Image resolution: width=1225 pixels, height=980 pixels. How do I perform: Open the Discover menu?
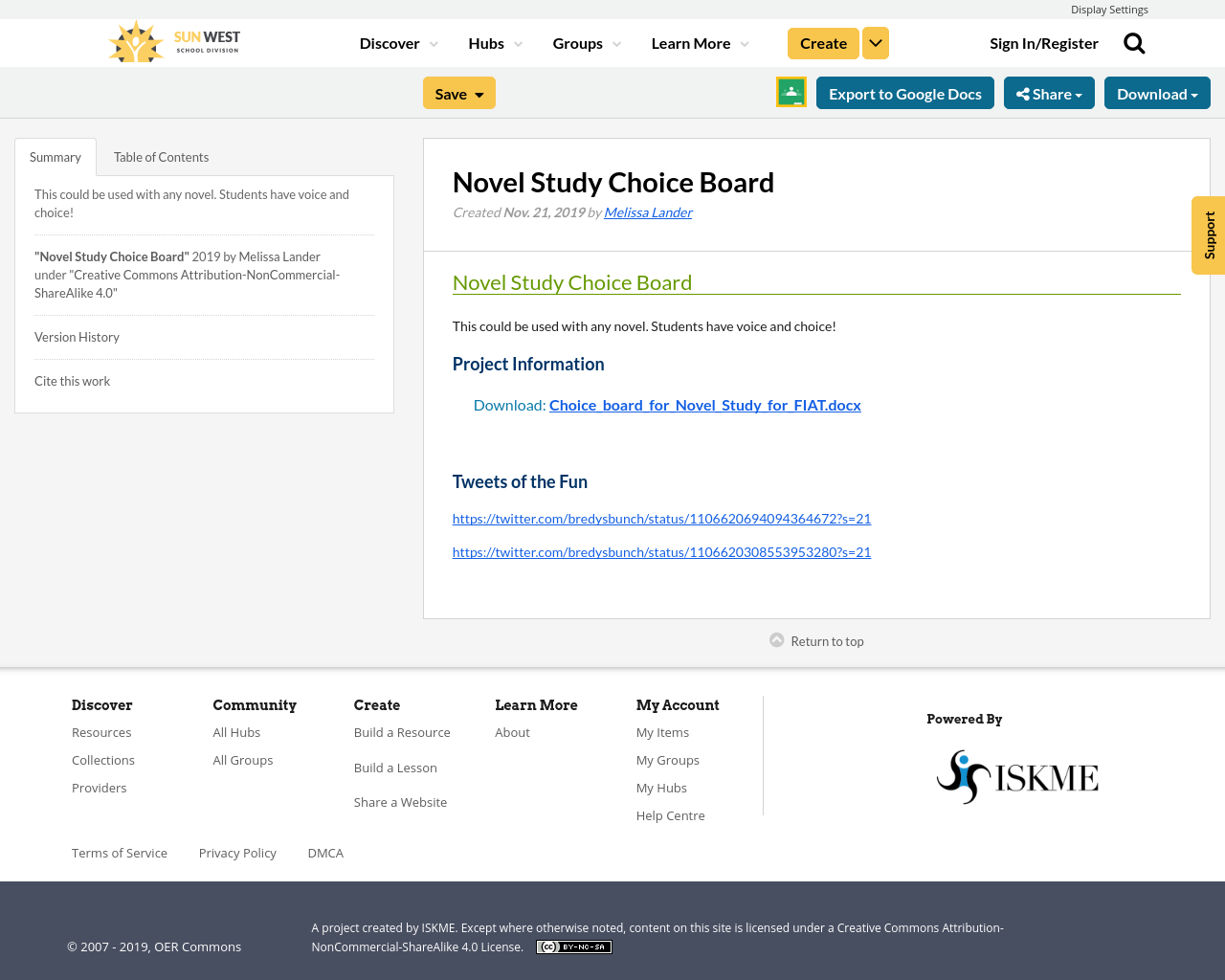click(x=398, y=43)
